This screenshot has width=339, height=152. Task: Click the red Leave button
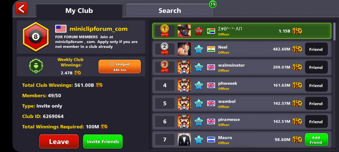pyautogui.click(x=59, y=141)
